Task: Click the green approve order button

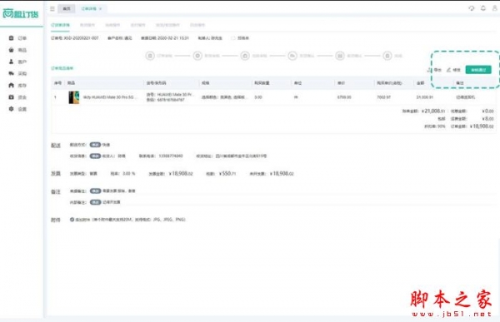Action: click(x=478, y=70)
